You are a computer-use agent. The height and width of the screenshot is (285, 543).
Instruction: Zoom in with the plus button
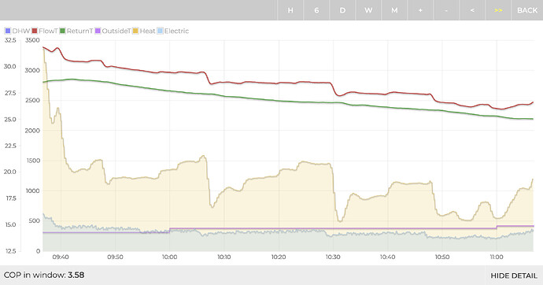pyautogui.click(x=420, y=10)
